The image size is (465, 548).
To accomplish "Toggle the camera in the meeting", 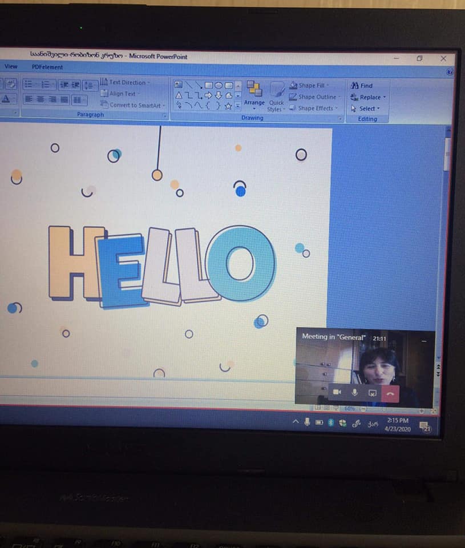I will pos(337,392).
